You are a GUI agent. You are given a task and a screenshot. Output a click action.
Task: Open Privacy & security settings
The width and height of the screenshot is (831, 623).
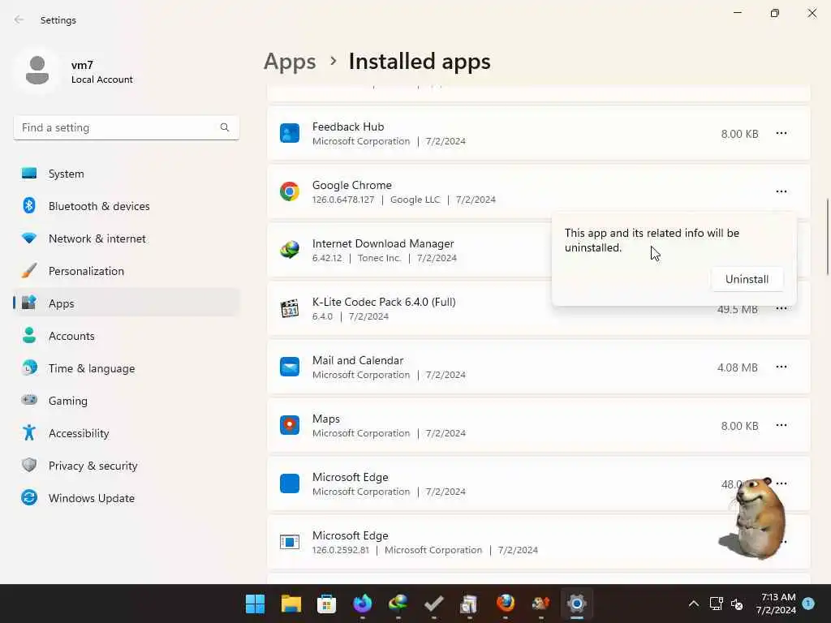pyautogui.click(x=126, y=466)
